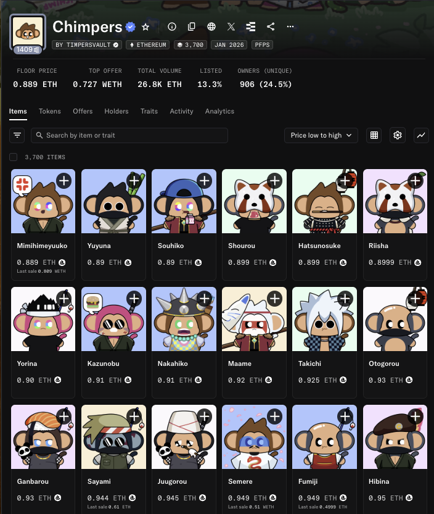Screen dimensions: 434x514
Task: Click the Top offer 0.727 WETH value
Action: pos(97,85)
